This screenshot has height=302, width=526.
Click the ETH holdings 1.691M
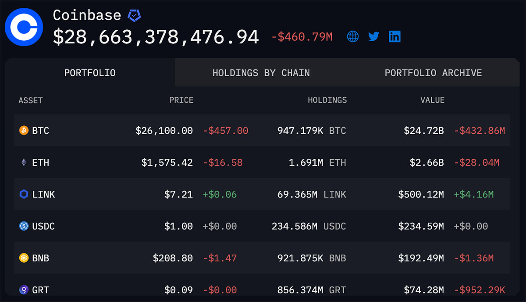point(306,163)
